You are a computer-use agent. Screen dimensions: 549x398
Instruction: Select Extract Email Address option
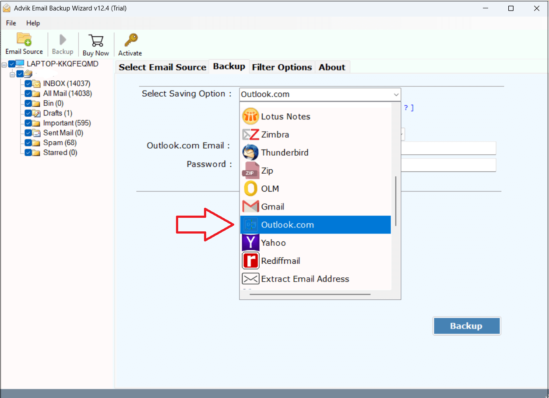click(305, 279)
